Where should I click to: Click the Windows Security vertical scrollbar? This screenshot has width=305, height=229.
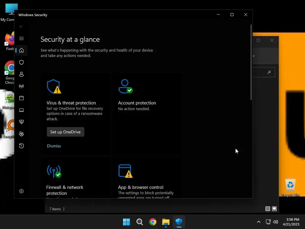pyautogui.click(x=251, y=62)
